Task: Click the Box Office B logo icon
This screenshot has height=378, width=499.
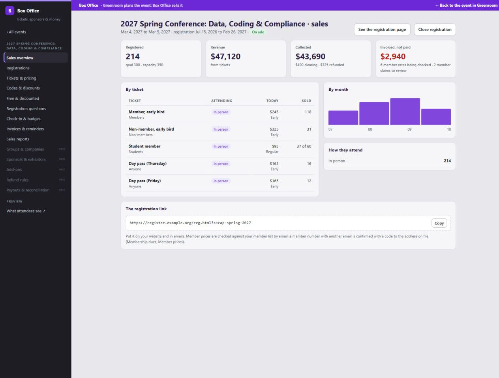Action: [x=10, y=11]
